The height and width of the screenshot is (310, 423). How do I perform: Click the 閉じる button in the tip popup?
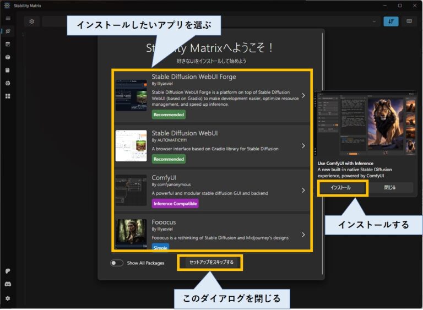pos(389,188)
